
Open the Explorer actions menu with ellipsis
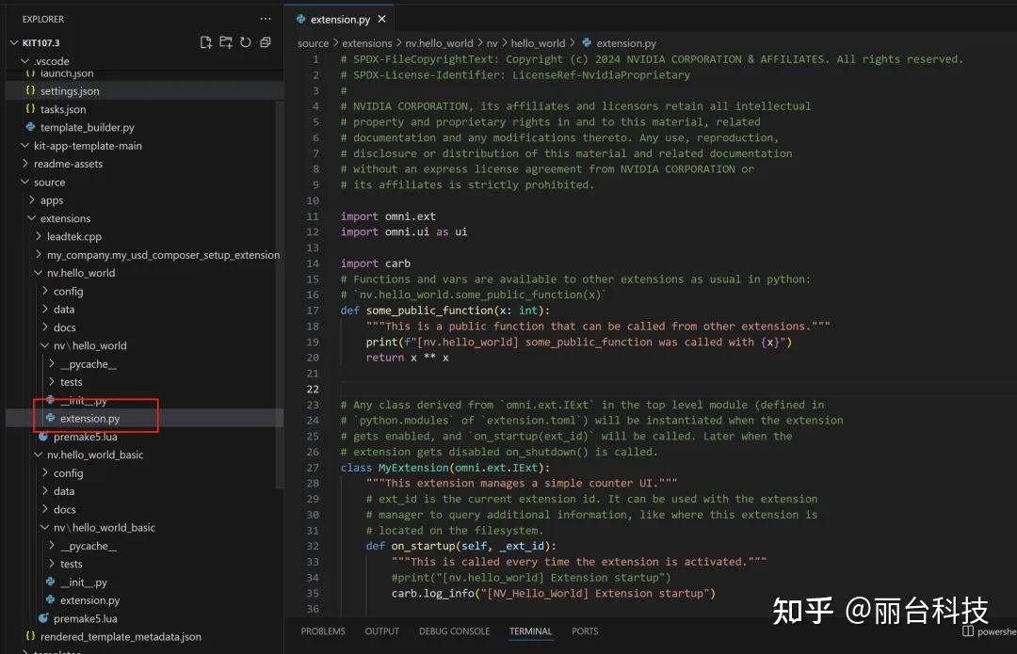coord(265,18)
